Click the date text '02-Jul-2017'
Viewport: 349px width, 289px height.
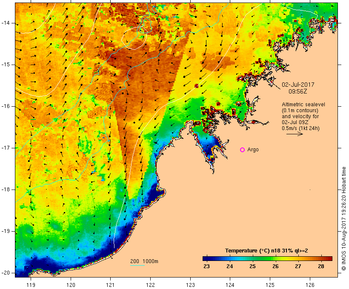(x=298, y=85)
